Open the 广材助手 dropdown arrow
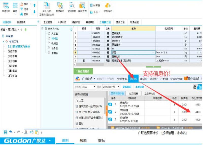 point(94,78)
